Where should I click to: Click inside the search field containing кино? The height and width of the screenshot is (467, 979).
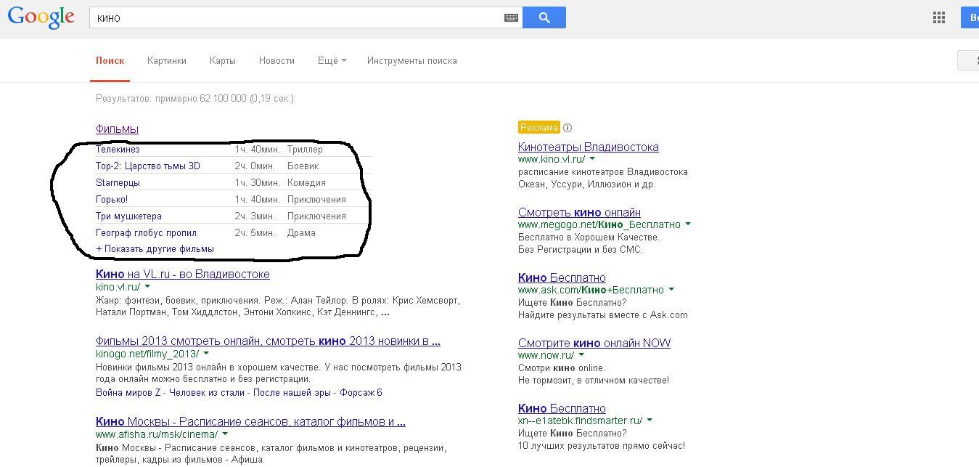(290, 17)
